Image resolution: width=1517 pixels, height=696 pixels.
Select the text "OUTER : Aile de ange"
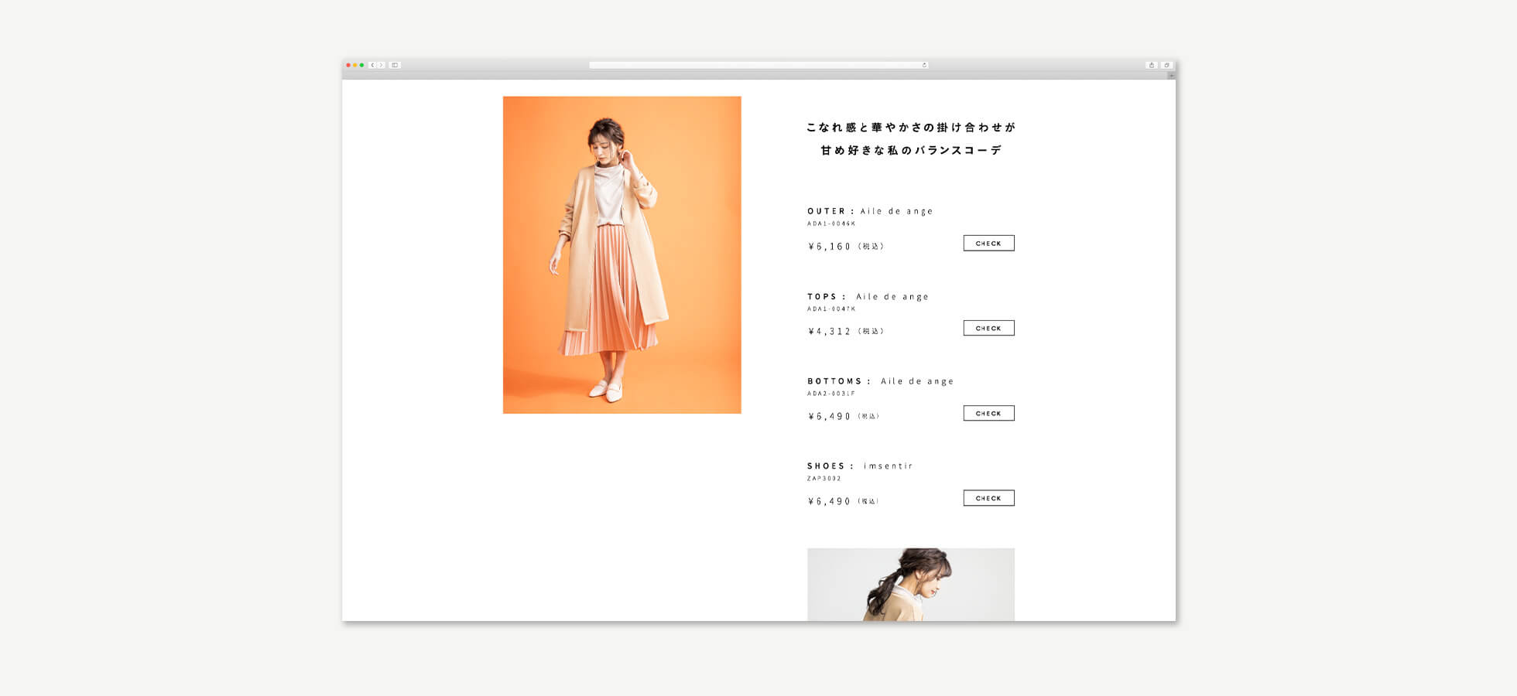(x=870, y=211)
